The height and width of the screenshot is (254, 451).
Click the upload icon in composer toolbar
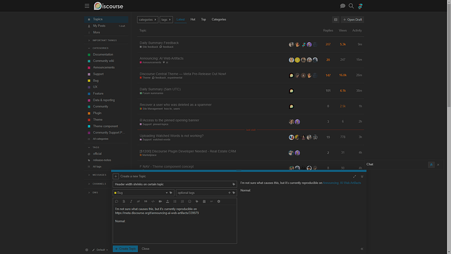(x=167, y=201)
